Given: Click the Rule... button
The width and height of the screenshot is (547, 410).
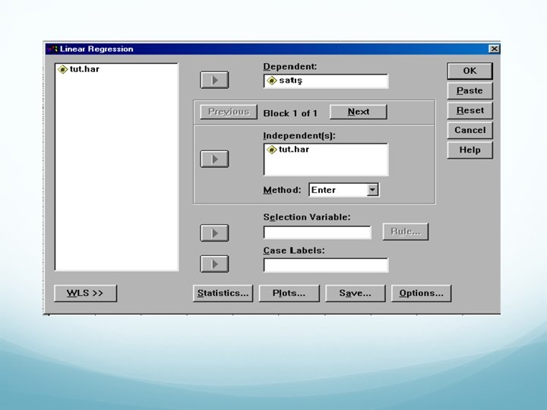Looking at the screenshot, I should coord(406,232).
